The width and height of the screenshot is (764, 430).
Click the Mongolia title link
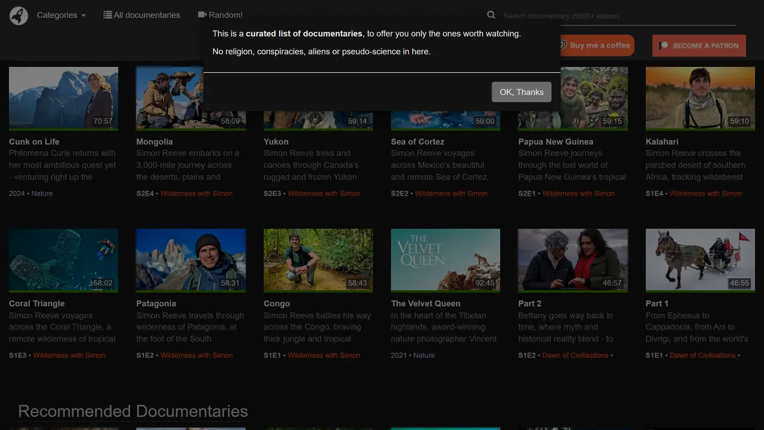pos(155,142)
